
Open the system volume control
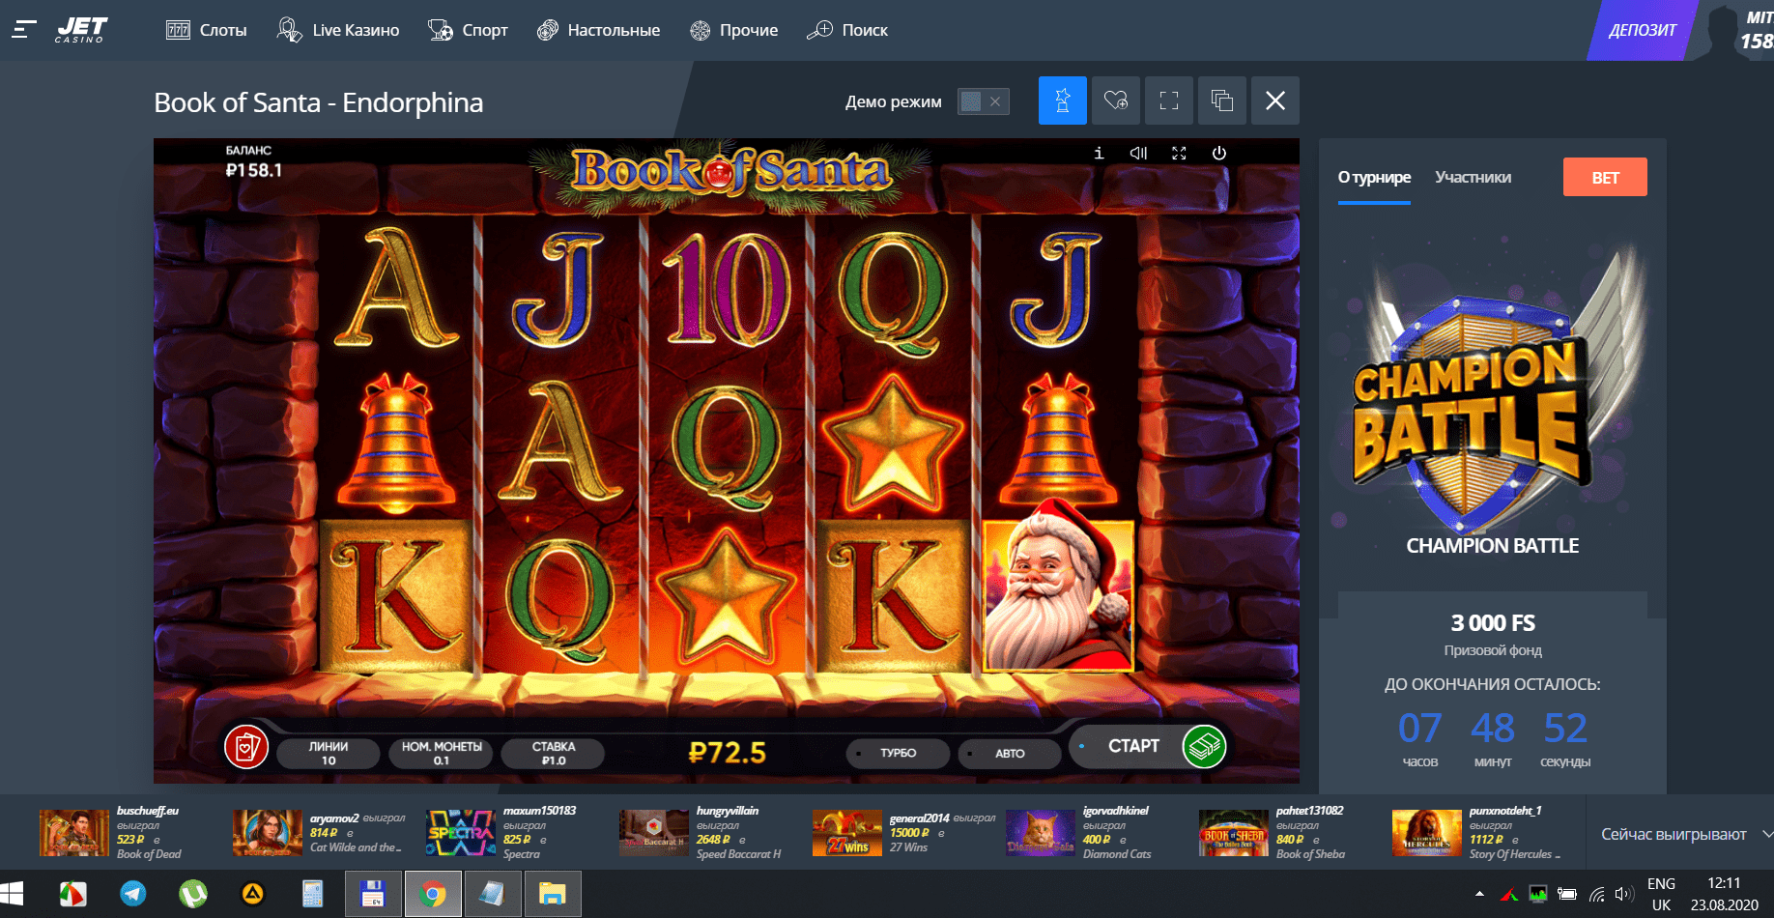1624,894
